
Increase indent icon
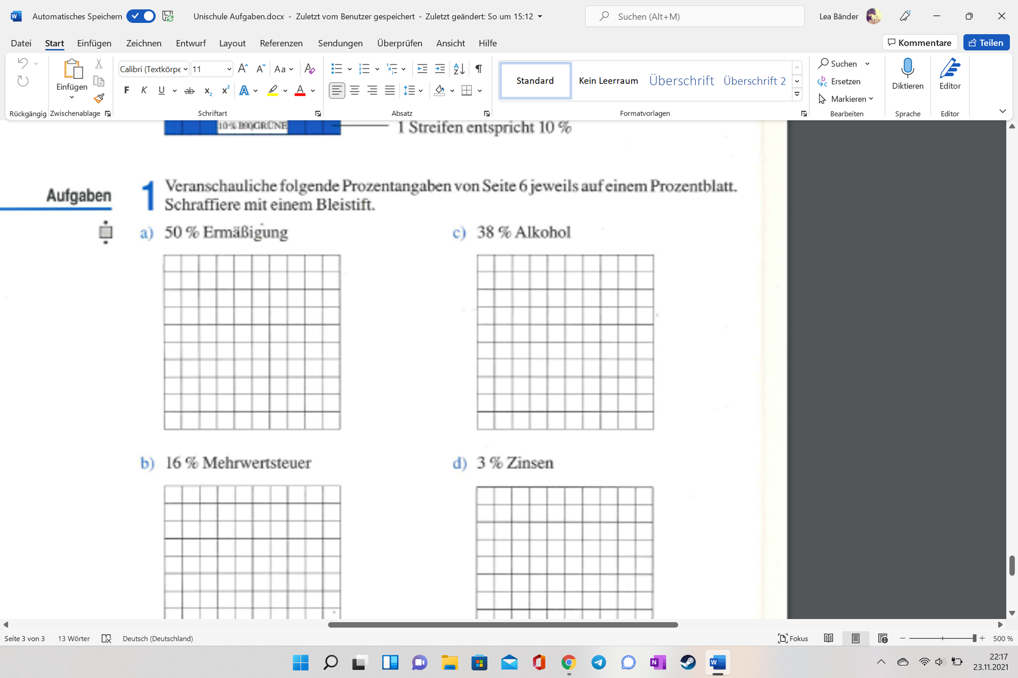point(440,69)
